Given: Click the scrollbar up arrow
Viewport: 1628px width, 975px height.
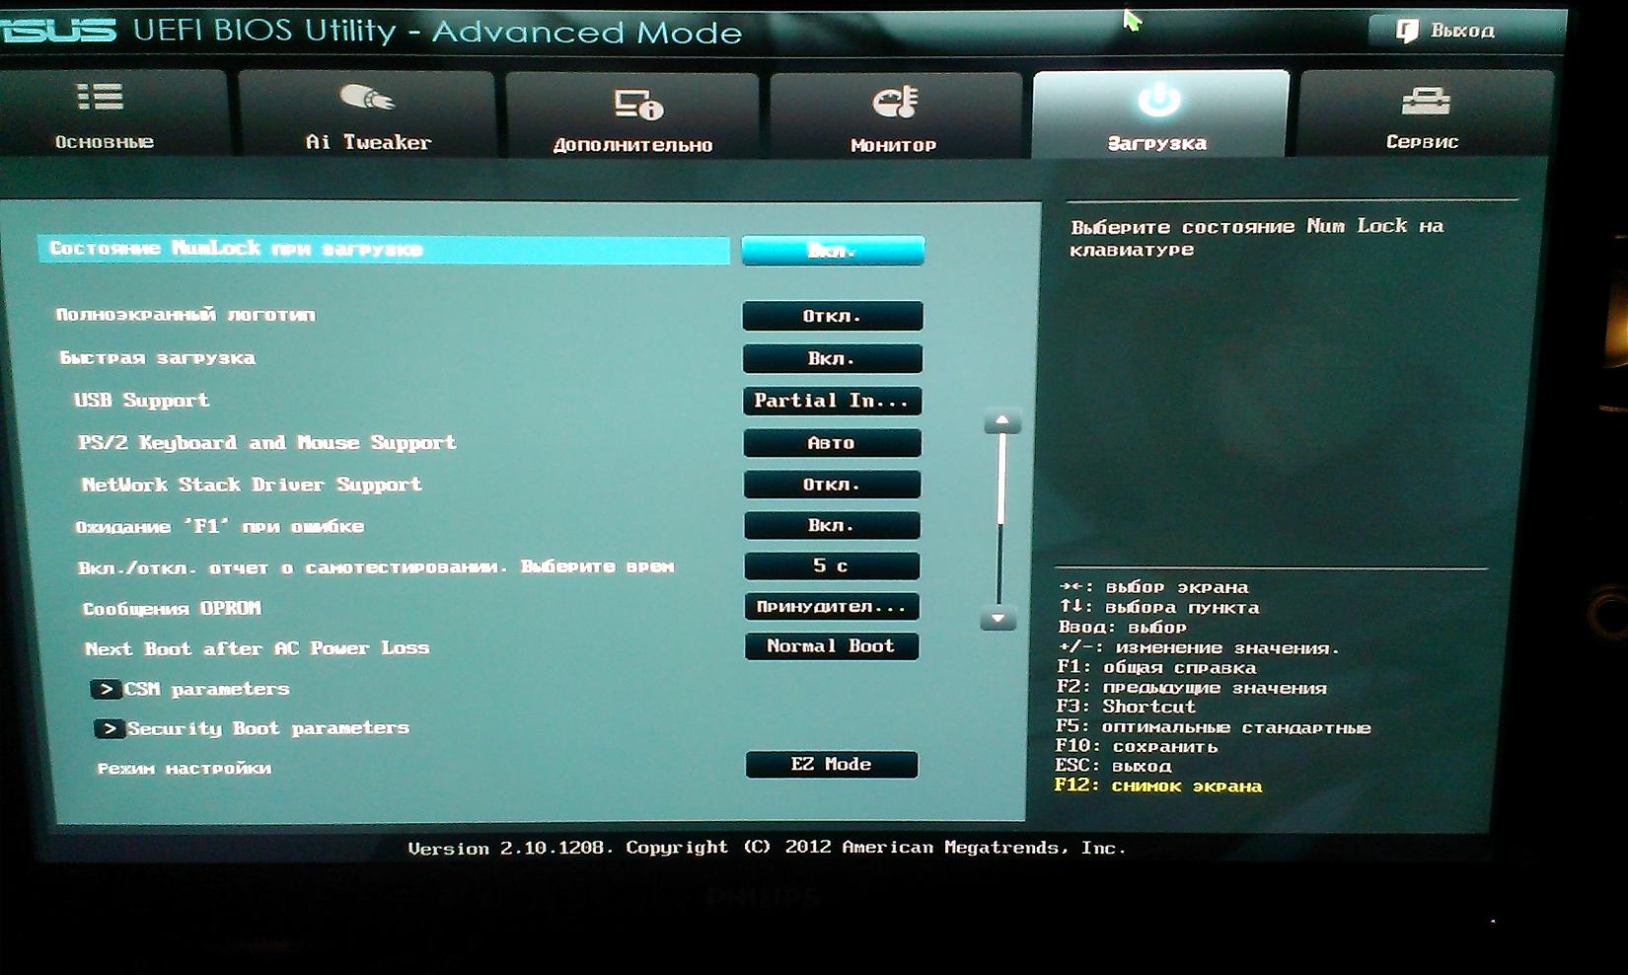Looking at the screenshot, I should [x=1001, y=421].
